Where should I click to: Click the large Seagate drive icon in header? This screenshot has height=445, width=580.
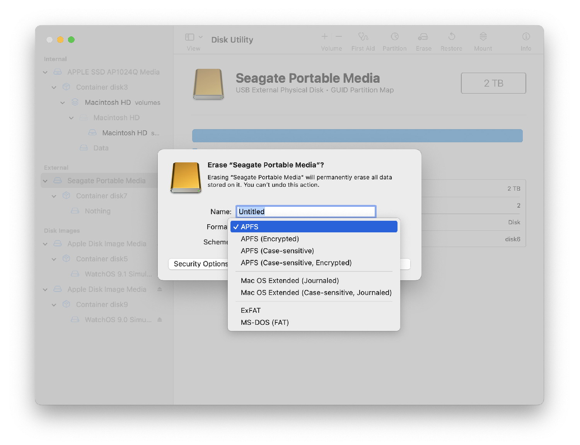click(x=208, y=84)
